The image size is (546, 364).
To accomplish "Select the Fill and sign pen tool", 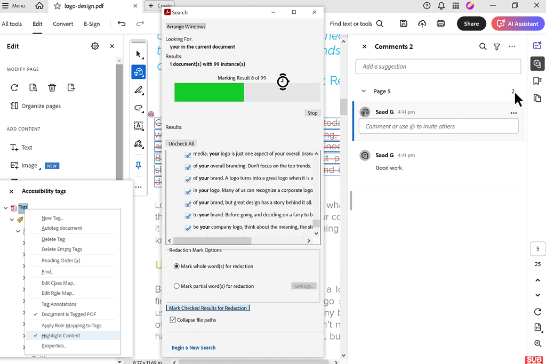I will pos(139,144).
